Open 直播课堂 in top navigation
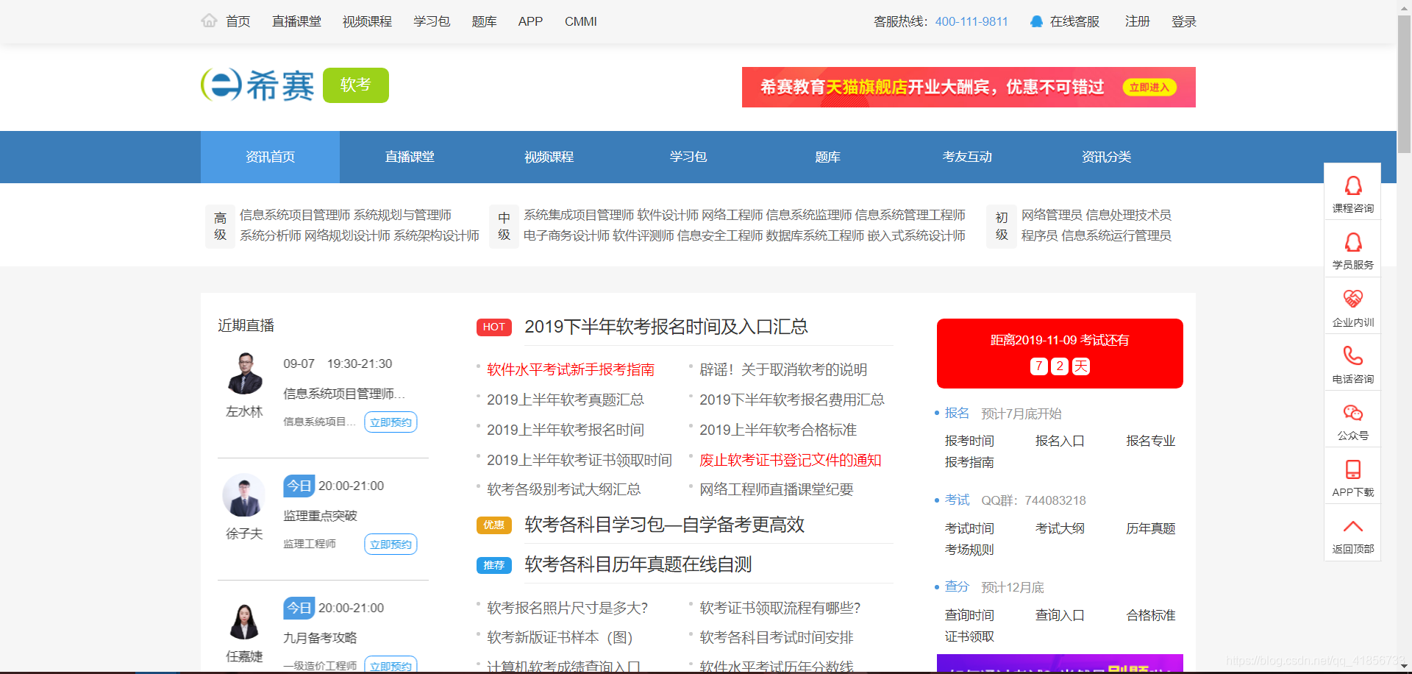 [296, 21]
